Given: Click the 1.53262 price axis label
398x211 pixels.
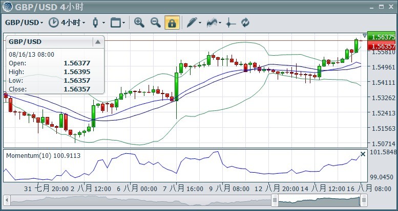Looking at the screenshot, I should coord(383,98).
